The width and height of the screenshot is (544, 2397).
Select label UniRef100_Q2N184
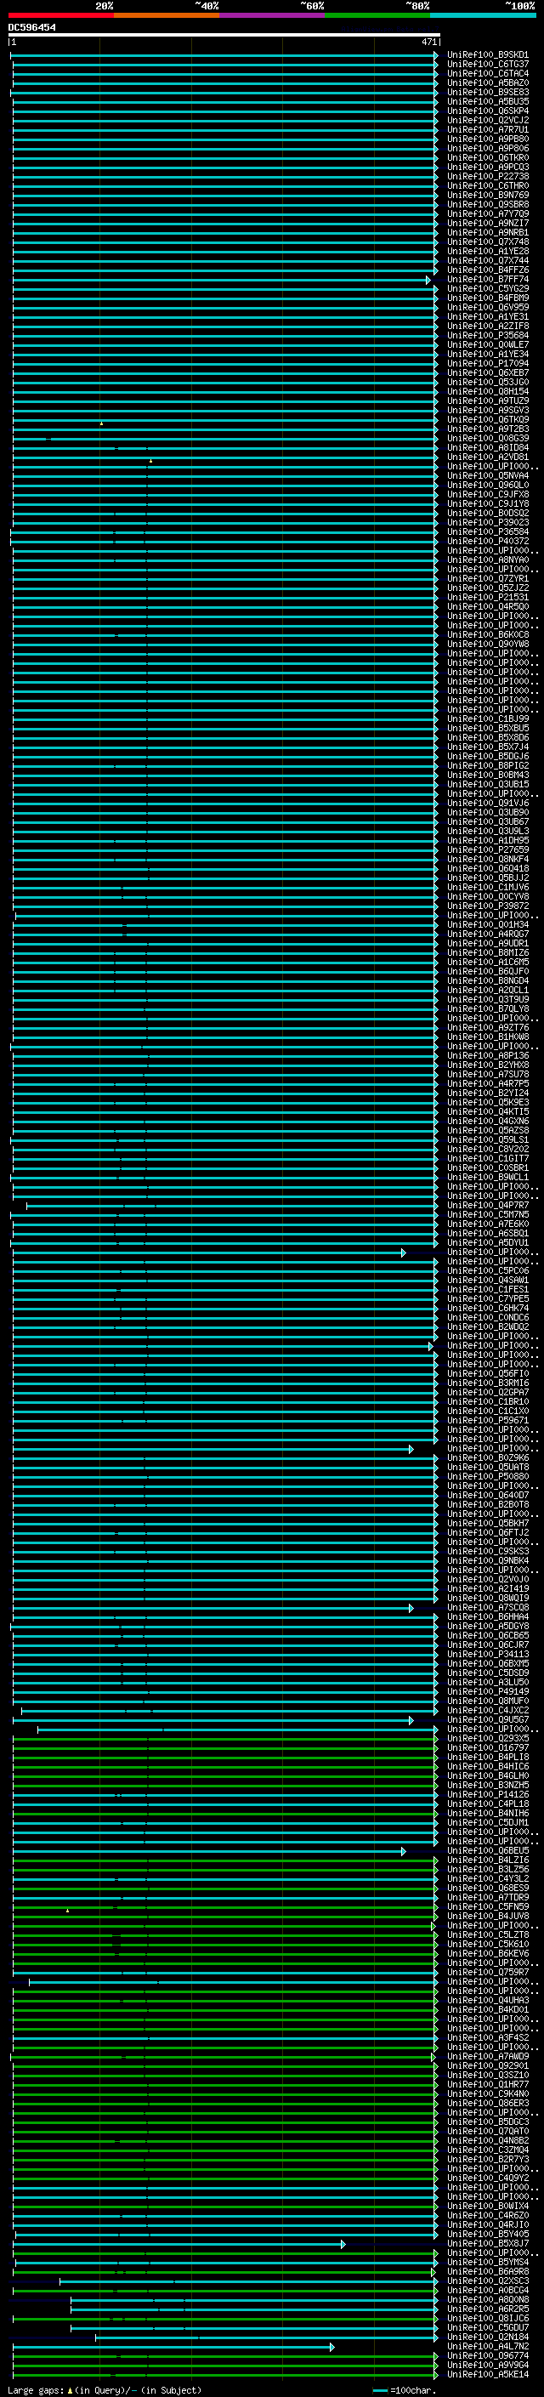(x=487, y=2337)
